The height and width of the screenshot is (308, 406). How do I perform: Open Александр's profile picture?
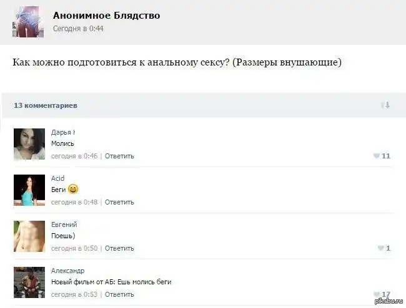tap(29, 282)
